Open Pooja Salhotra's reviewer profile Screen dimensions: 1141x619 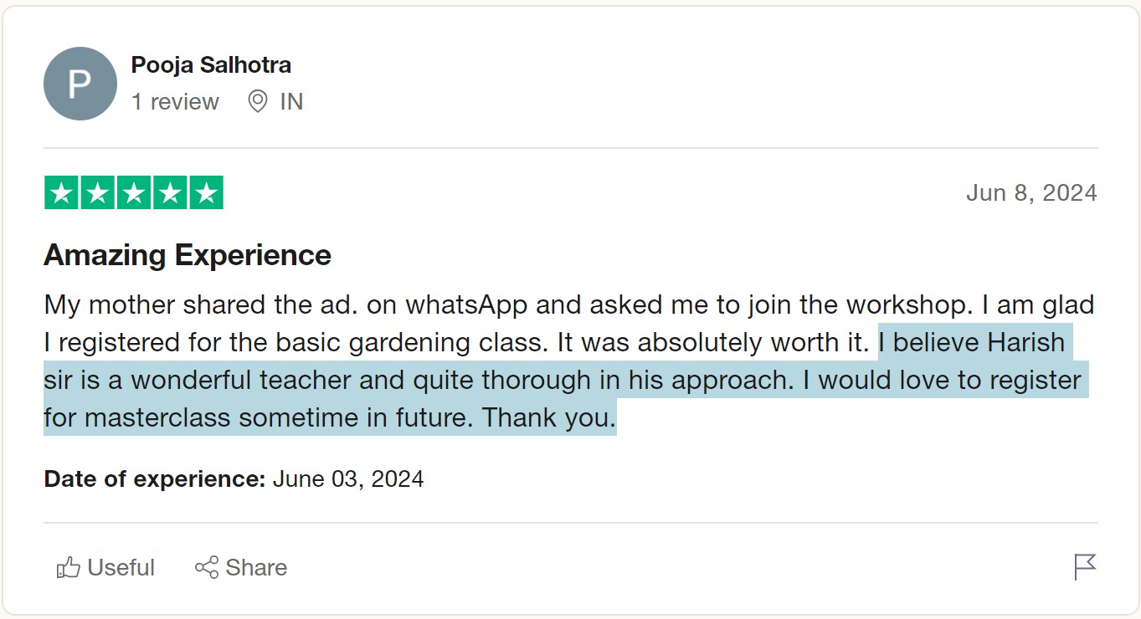tap(211, 64)
